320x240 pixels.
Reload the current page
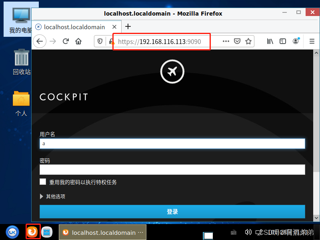[x=66, y=42]
